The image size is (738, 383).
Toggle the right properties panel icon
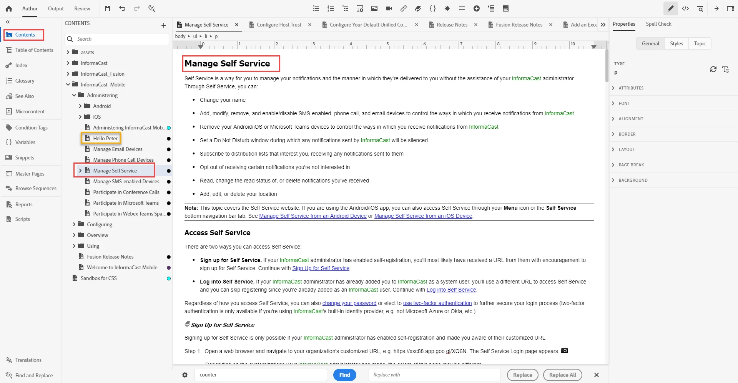click(x=731, y=8)
